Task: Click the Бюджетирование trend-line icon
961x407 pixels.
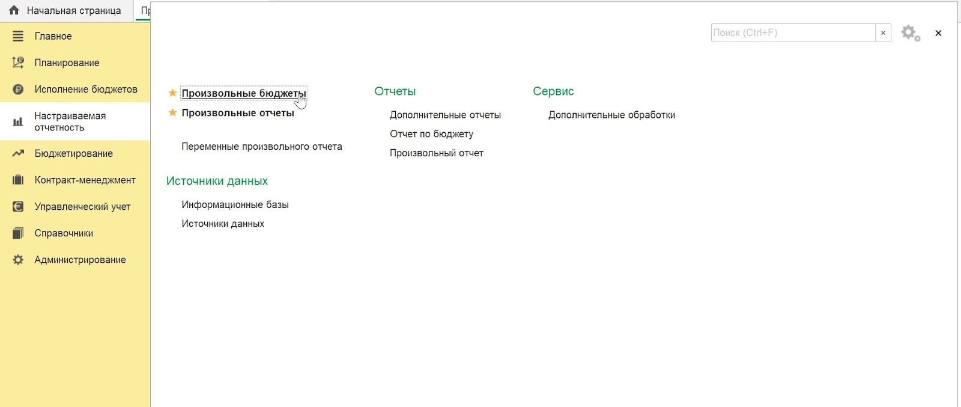Action: click(x=18, y=153)
